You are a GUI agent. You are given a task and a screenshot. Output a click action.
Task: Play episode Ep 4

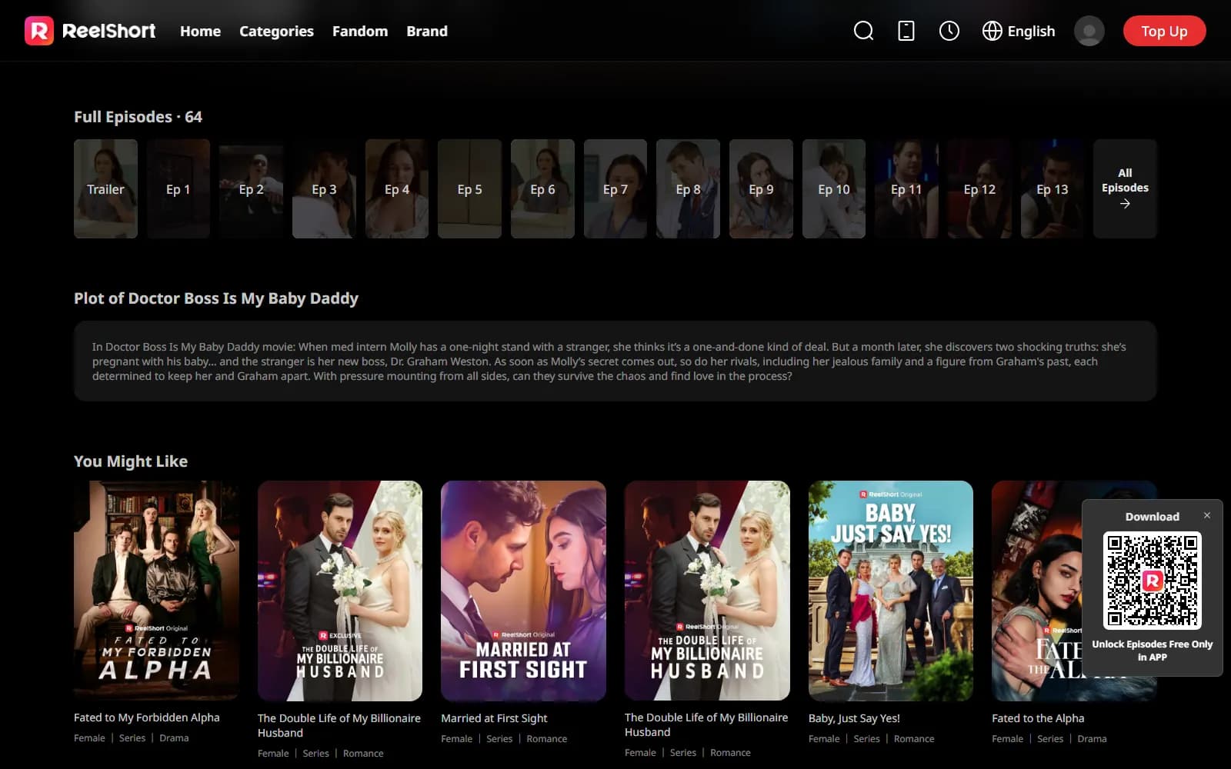tap(397, 188)
